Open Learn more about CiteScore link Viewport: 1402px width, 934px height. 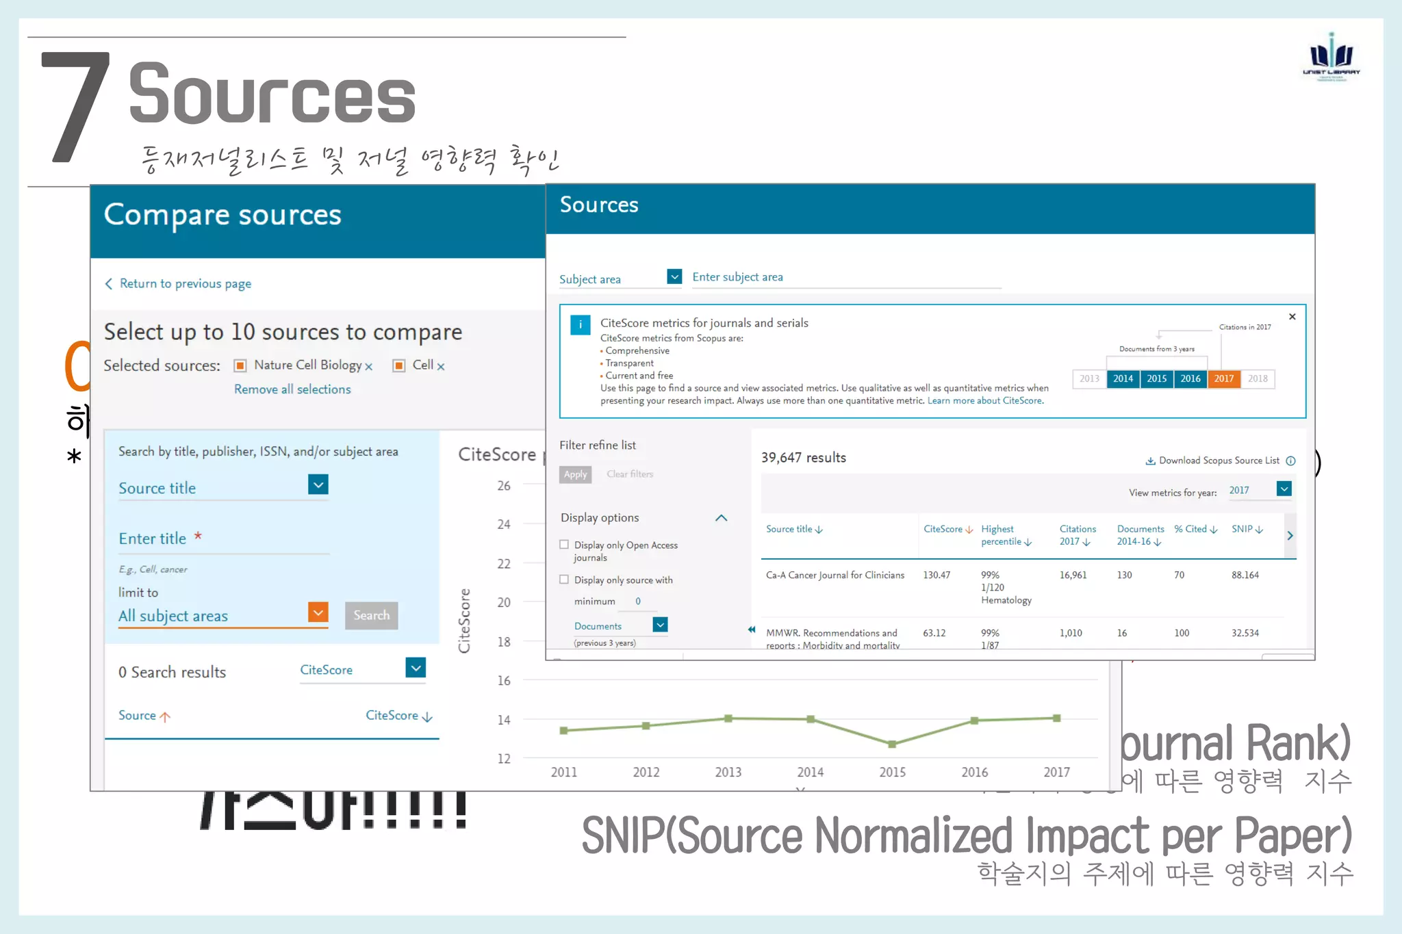[x=985, y=401]
